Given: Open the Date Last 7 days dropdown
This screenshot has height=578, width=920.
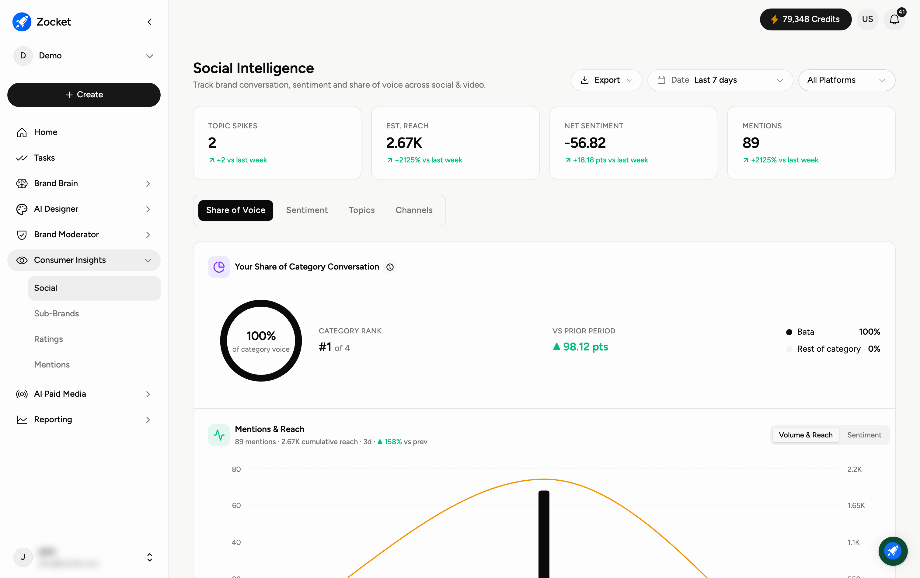Looking at the screenshot, I should tap(720, 80).
